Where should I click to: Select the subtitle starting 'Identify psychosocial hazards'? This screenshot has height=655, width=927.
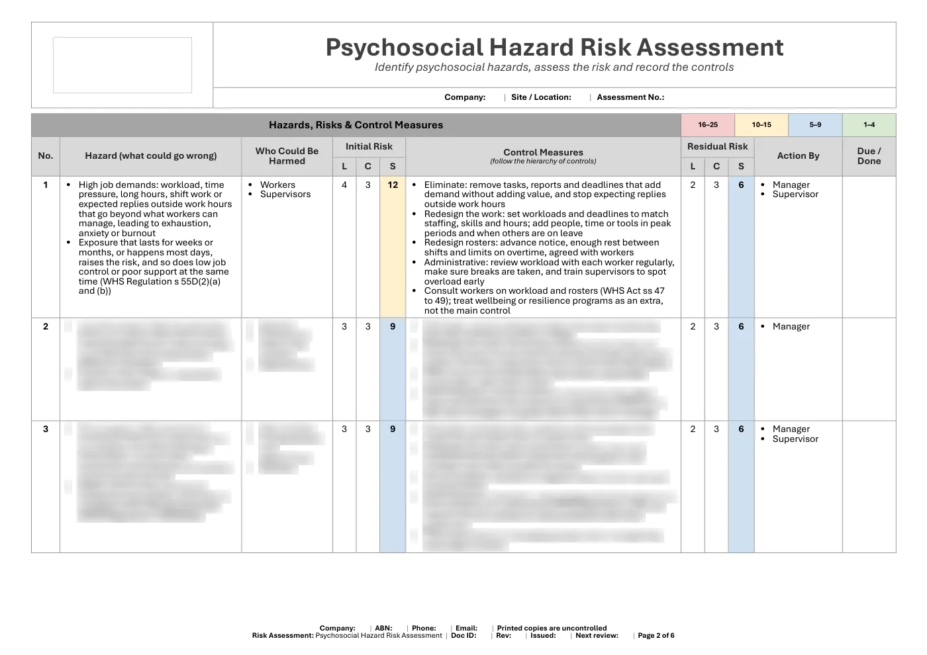click(x=554, y=67)
